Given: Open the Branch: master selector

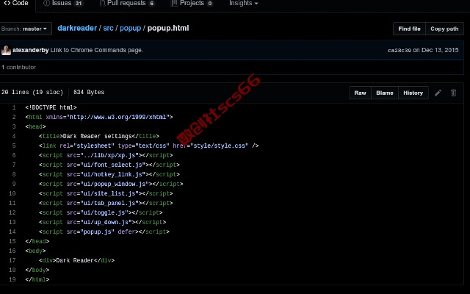Looking at the screenshot, I should pyautogui.click(x=24, y=29).
